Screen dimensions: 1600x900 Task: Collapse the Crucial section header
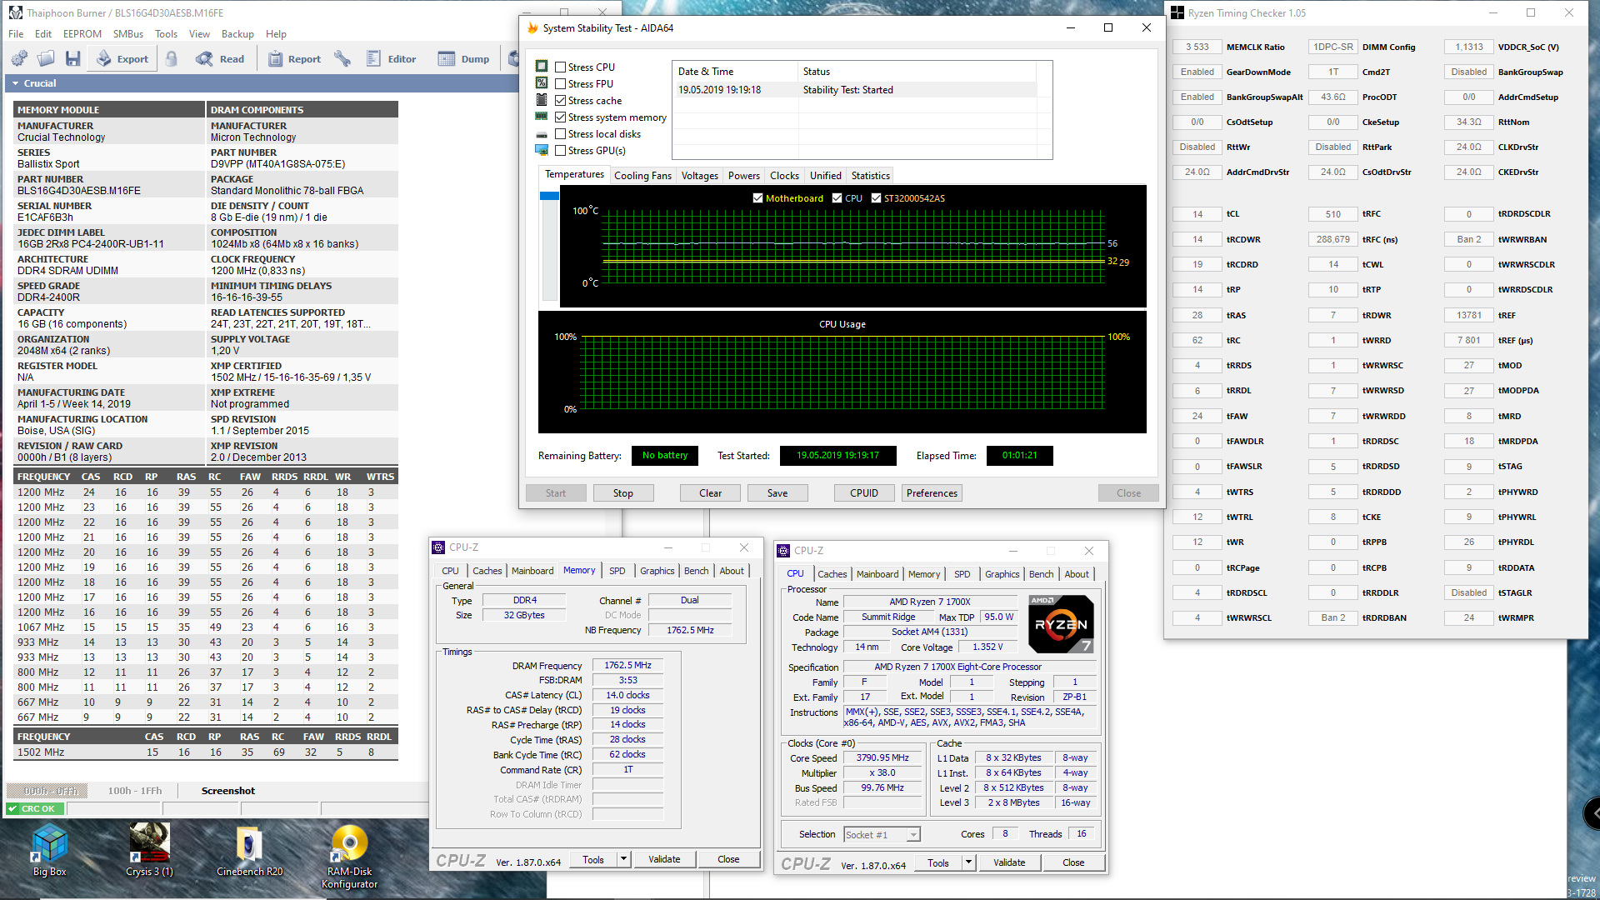(x=15, y=83)
